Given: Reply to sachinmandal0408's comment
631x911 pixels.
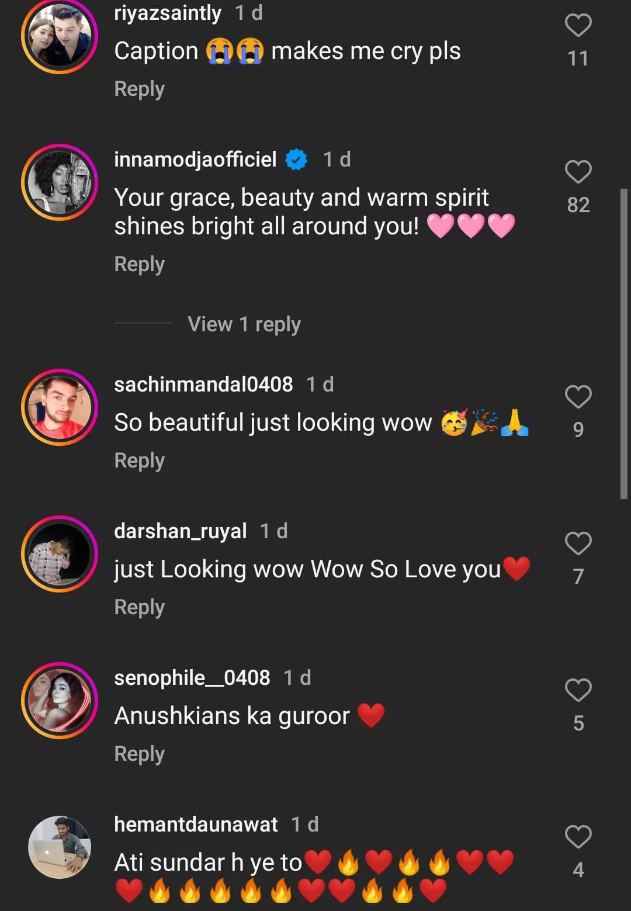Looking at the screenshot, I should point(139,460).
